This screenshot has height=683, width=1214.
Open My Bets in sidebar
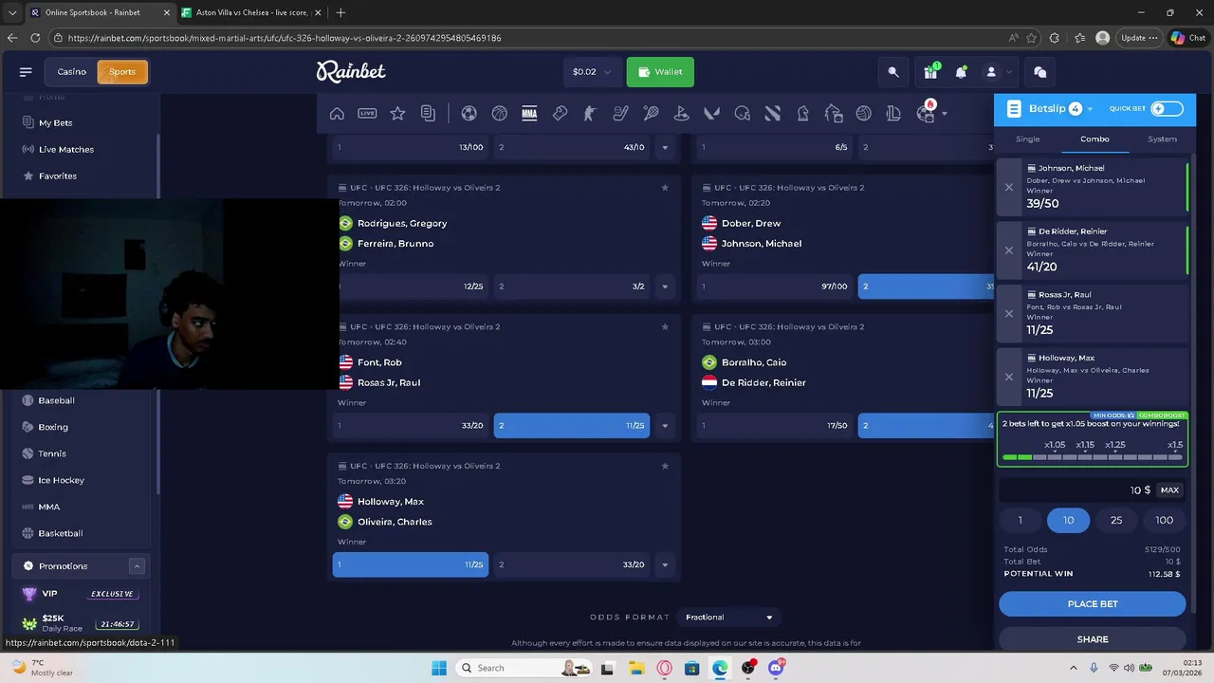(55, 123)
